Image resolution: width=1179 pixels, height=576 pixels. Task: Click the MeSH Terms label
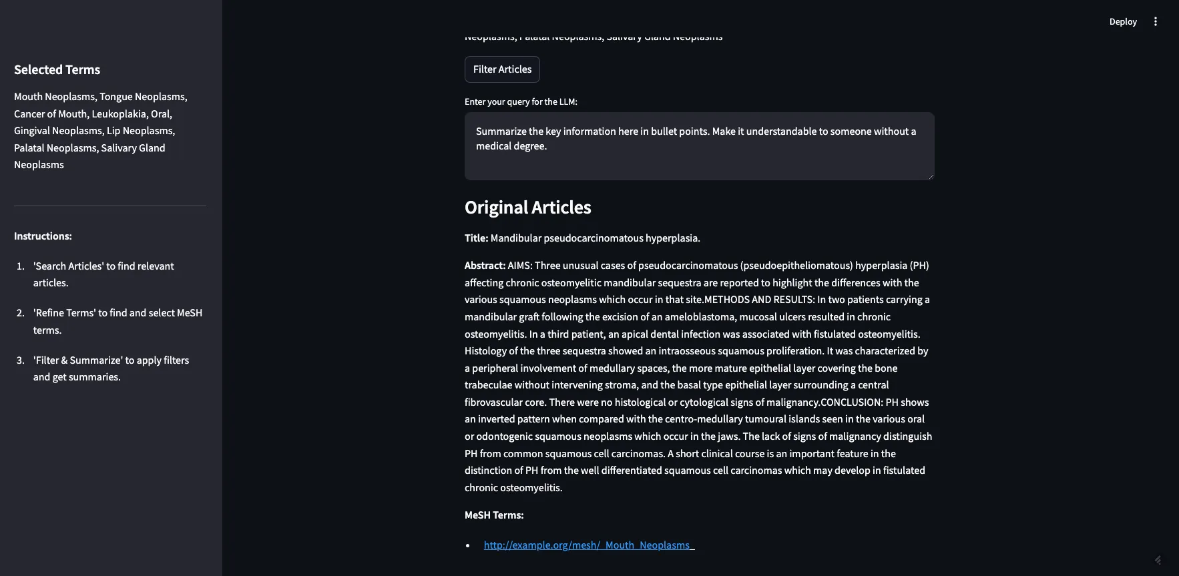point(494,515)
